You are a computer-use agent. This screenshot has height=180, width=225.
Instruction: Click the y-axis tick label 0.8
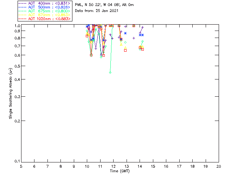17,38
